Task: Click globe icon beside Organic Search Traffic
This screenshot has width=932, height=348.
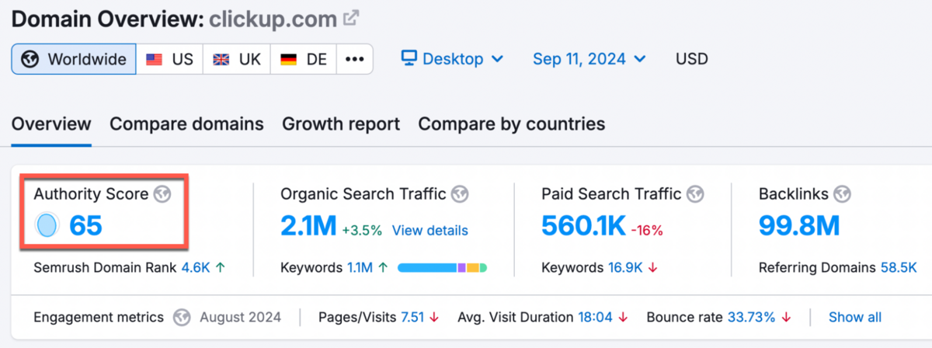Action: (x=460, y=194)
